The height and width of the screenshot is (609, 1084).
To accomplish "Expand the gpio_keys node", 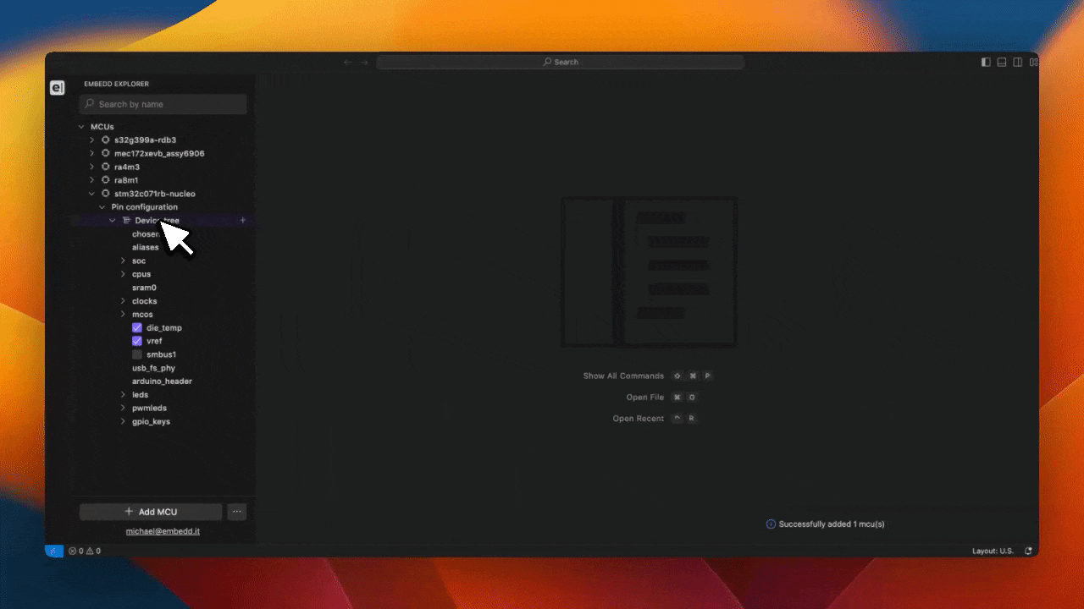I will tap(124, 421).
